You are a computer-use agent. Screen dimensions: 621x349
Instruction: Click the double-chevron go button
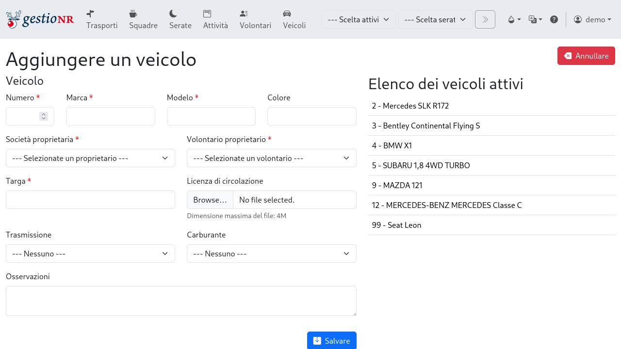point(485,19)
